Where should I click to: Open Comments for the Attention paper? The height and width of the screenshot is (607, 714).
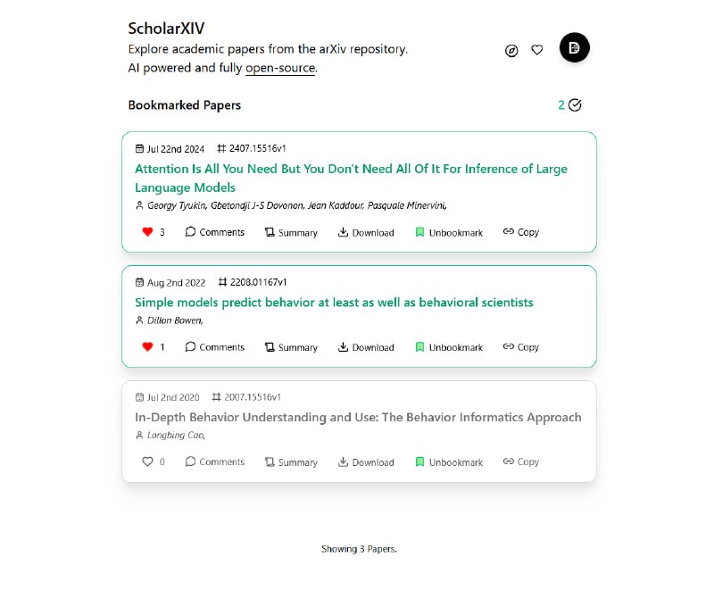[215, 232]
